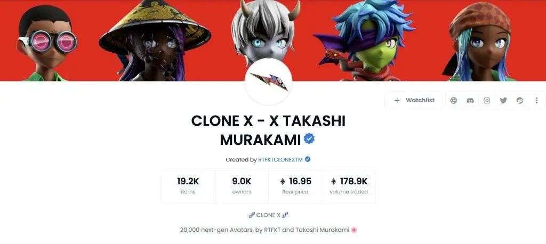The width and height of the screenshot is (546, 244).
Task: Click the verified badge beside MURAKAMI title
Action: pos(309,139)
